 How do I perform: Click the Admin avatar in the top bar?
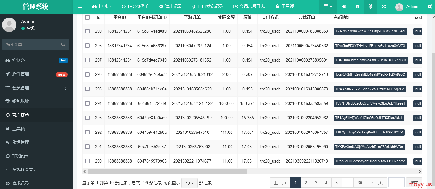pos(399,7)
